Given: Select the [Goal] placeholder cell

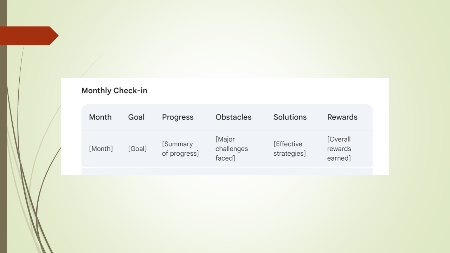Looking at the screenshot, I should click(x=137, y=149).
